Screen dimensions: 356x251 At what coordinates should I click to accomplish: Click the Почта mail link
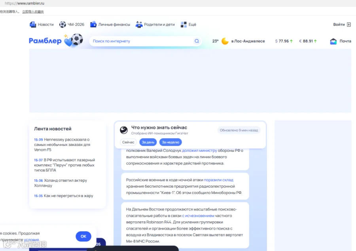345,41
